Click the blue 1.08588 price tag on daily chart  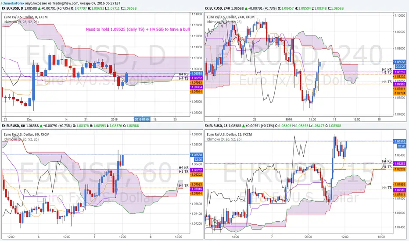197,74
